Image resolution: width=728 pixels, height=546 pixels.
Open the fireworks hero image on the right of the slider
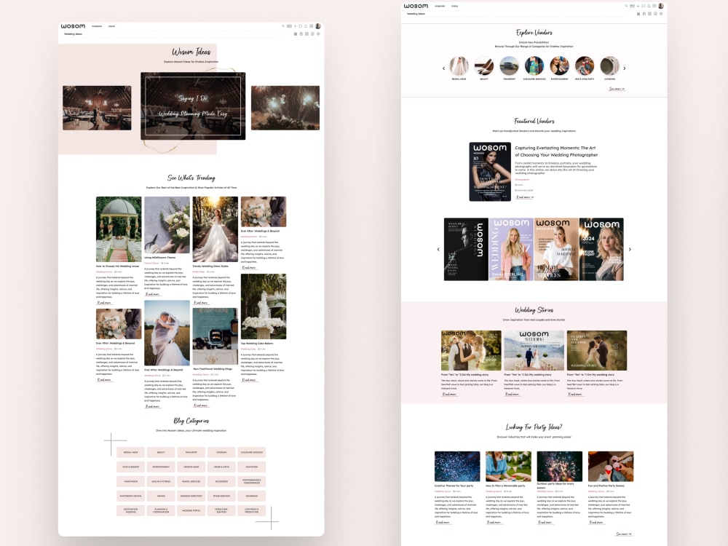[x=285, y=108]
